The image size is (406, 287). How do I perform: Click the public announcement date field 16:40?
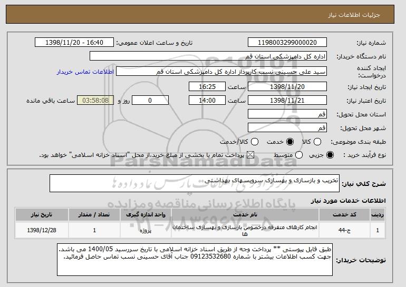(x=74, y=43)
